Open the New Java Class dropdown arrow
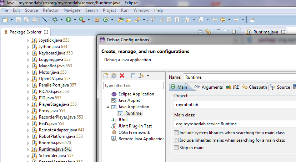296x162 pixels. tap(112, 20)
